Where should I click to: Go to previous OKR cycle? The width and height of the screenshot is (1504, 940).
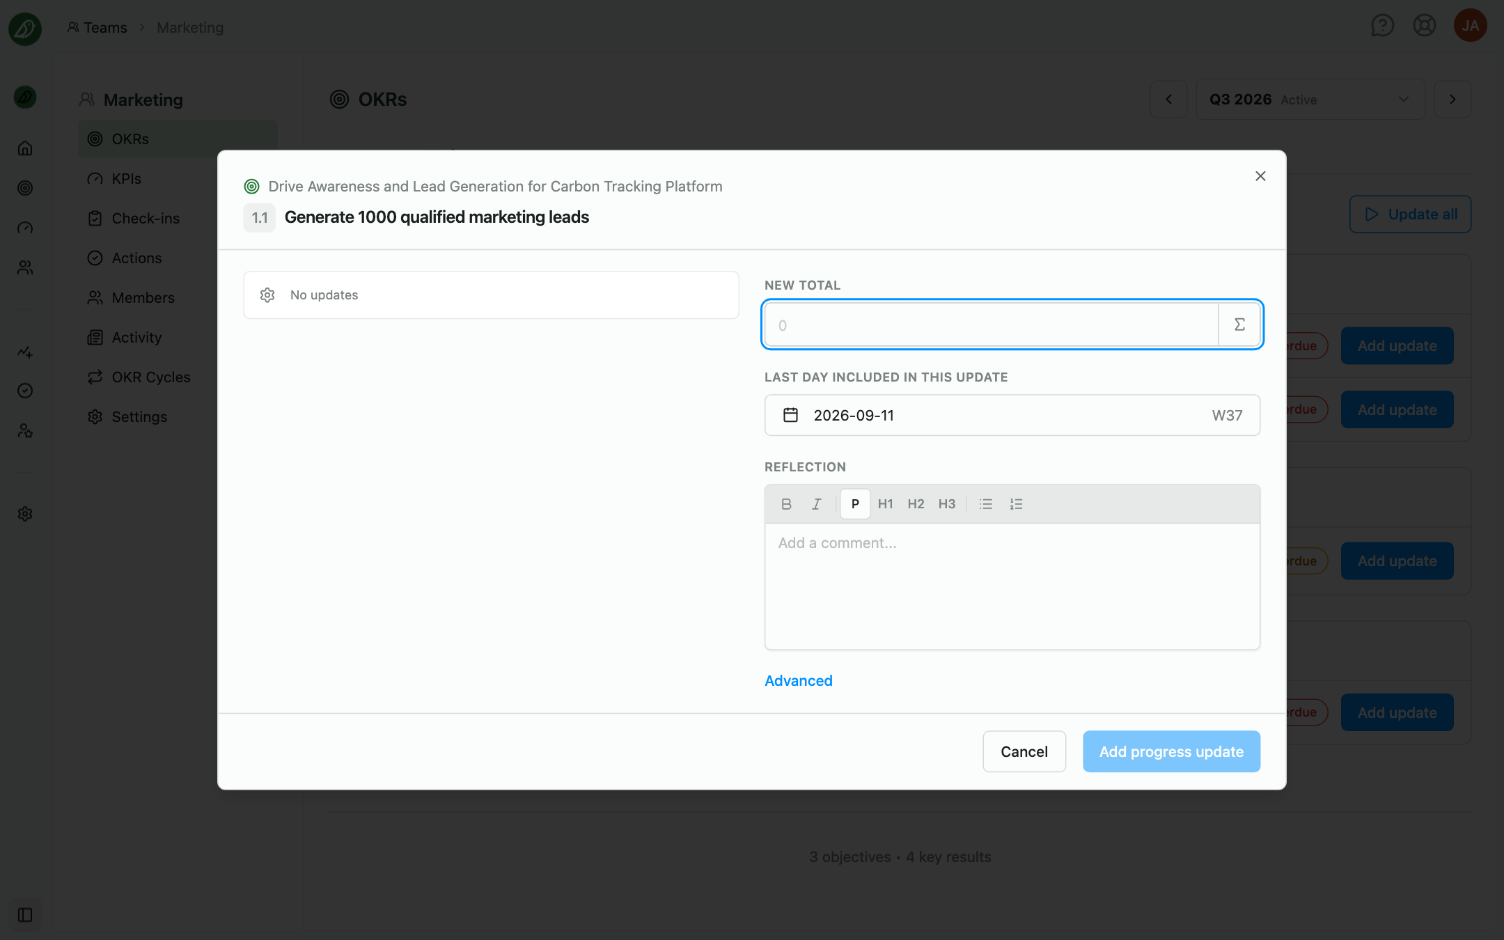(1169, 100)
